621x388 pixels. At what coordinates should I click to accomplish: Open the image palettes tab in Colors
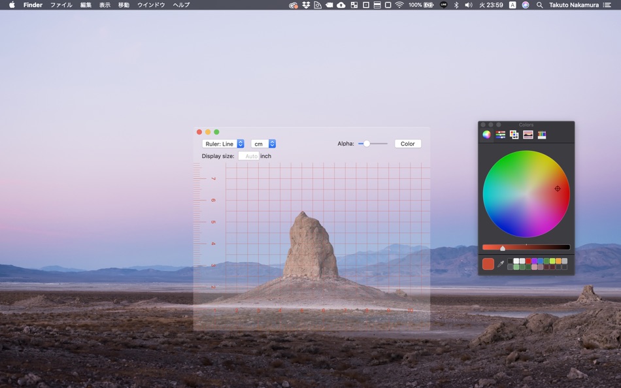(528, 135)
